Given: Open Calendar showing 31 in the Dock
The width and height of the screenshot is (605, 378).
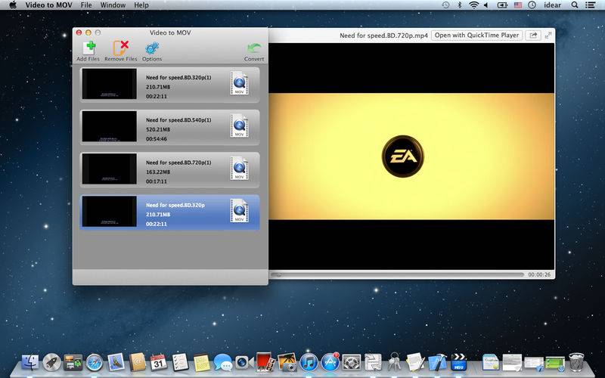Looking at the screenshot, I should click(x=158, y=362).
